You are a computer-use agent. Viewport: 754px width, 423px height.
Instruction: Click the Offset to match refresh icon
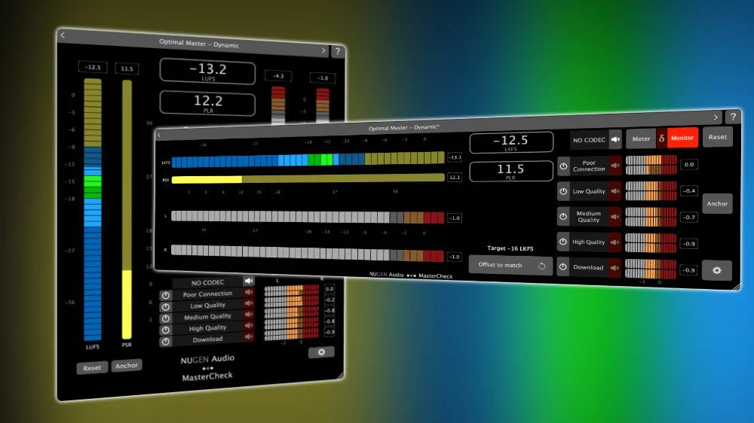click(x=541, y=266)
